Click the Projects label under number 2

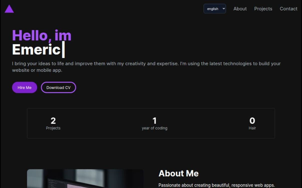(53, 128)
